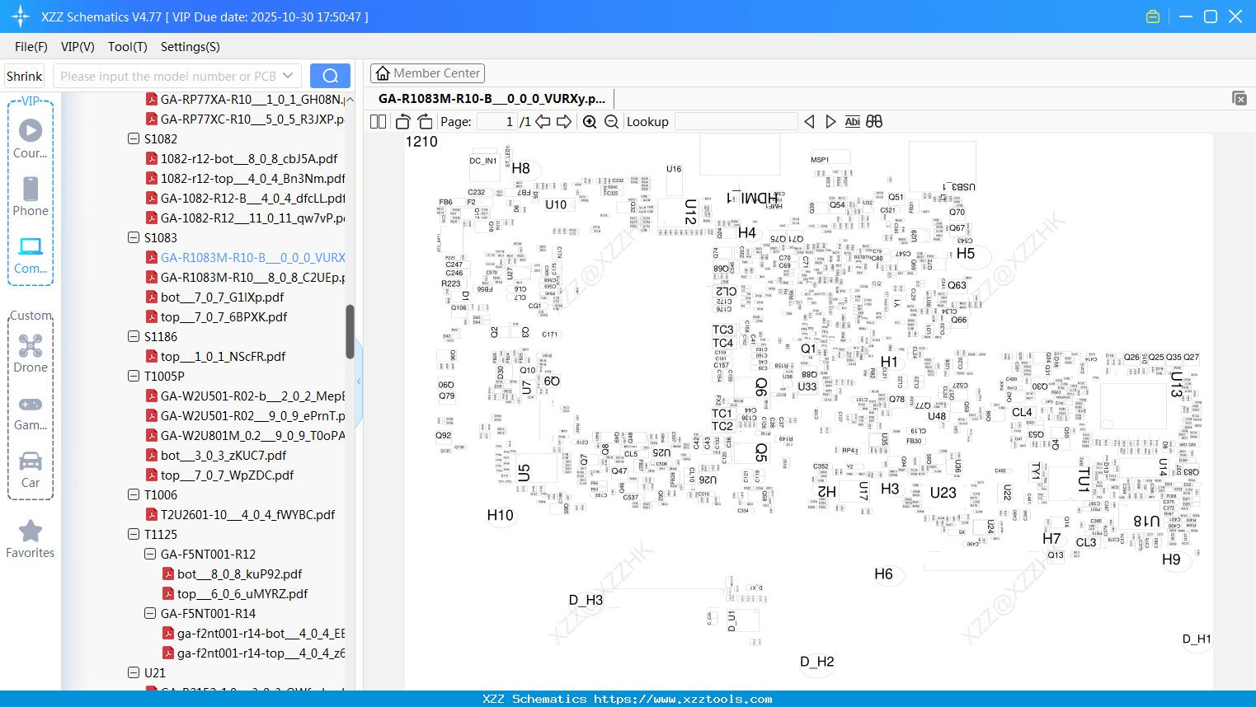The width and height of the screenshot is (1256, 707).
Task: Click the toolbox icon in title bar
Action: 1153,16
